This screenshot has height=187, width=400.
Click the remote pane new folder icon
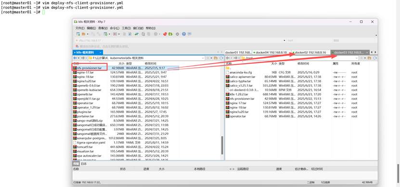click(x=369, y=58)
